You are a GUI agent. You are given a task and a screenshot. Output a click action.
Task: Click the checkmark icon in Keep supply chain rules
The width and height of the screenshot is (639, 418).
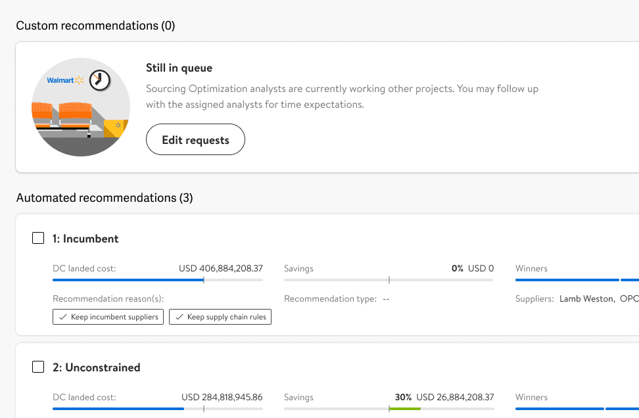click(179, 317)
